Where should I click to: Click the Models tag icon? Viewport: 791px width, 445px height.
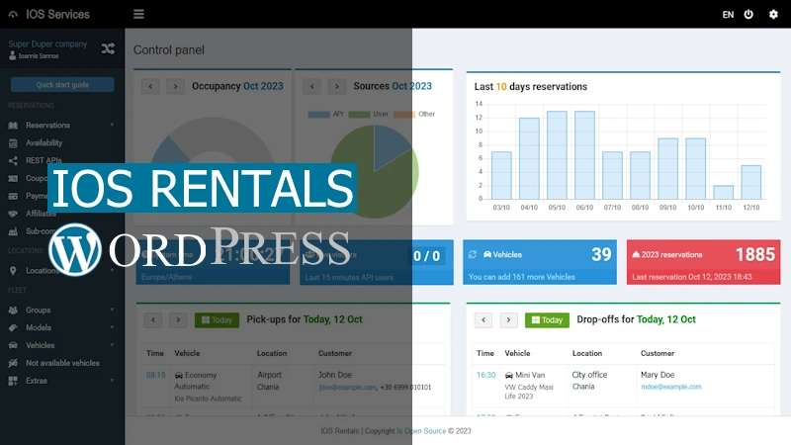pyautogui.click(x=13, y=327)
